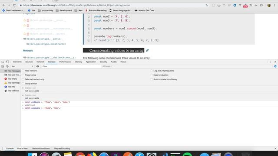The width and height of the screenshot is (278, 156).
Task: Switch to the Security tab
Action: 103,62
